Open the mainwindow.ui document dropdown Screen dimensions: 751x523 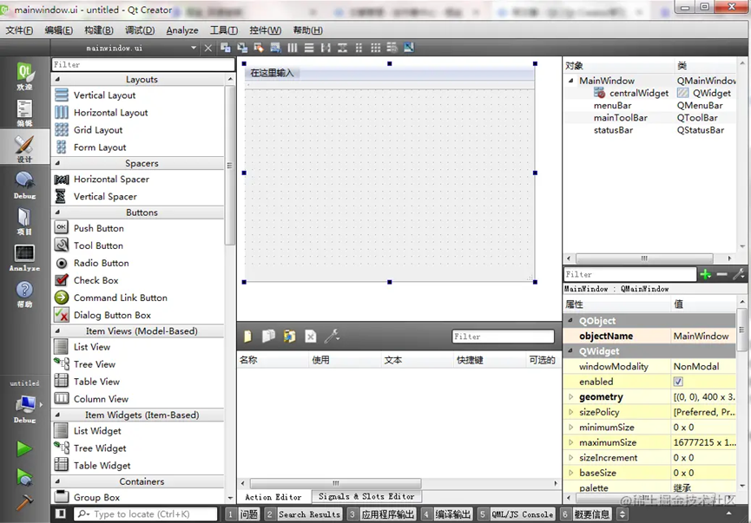pyautogui.click(x=194, y=48)
